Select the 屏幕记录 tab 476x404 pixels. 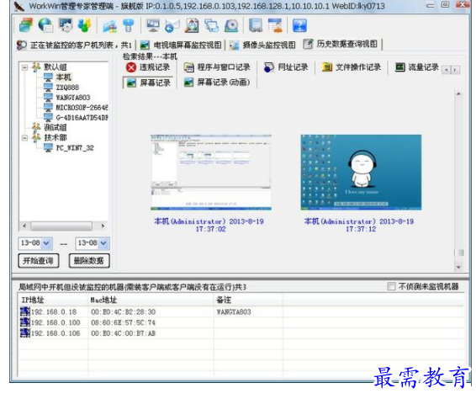tap(148, 82)
